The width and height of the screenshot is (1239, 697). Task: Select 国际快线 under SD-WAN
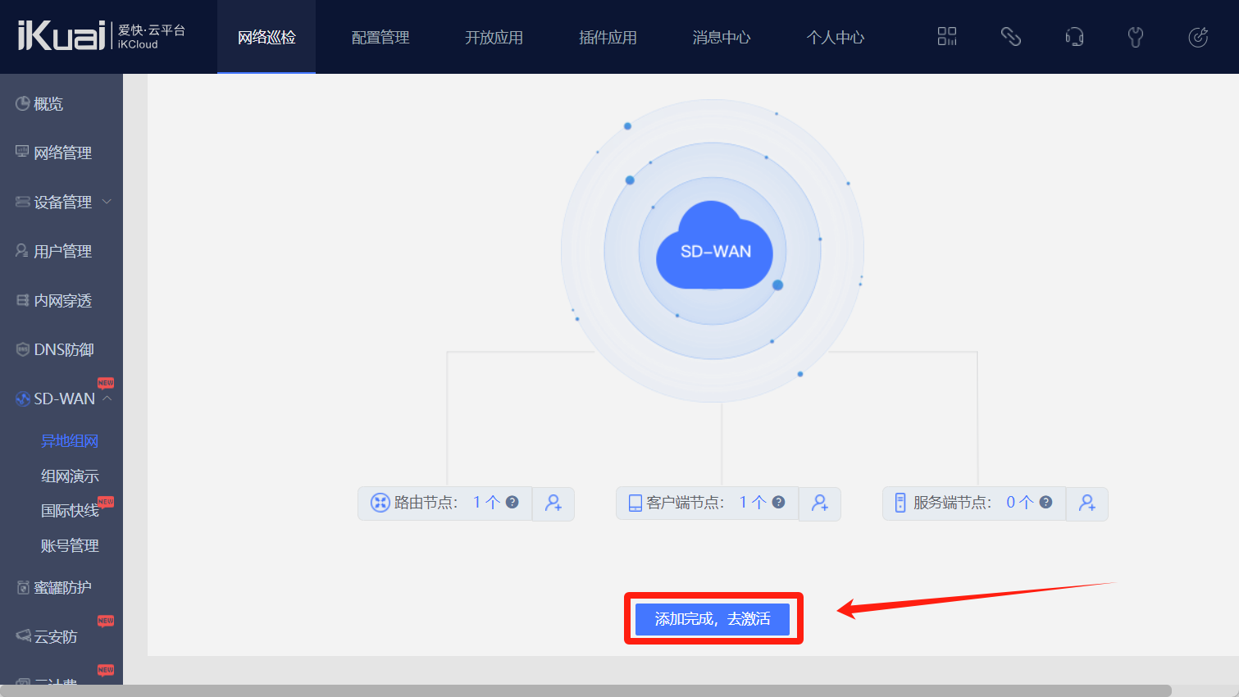(x=70, y=511)
